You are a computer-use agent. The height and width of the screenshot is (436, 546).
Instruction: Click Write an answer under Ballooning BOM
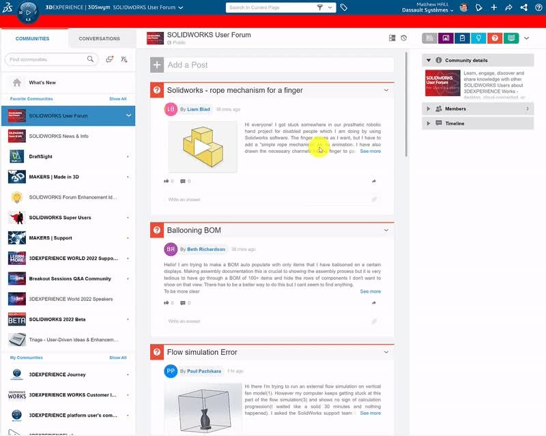pyautogui.click(x=272, y=321)
